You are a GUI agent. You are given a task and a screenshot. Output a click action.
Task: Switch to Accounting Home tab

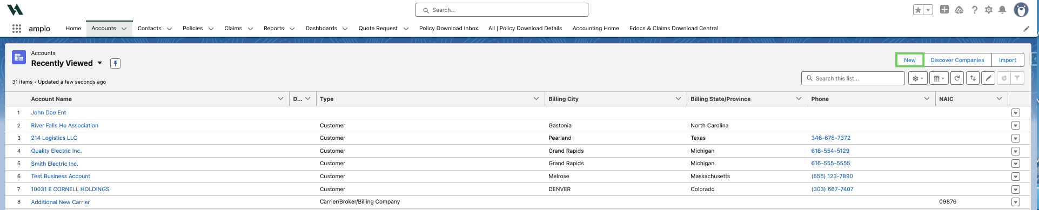[595, 29]
